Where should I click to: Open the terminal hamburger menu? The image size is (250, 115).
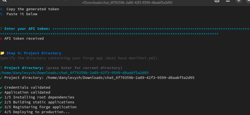228,1
